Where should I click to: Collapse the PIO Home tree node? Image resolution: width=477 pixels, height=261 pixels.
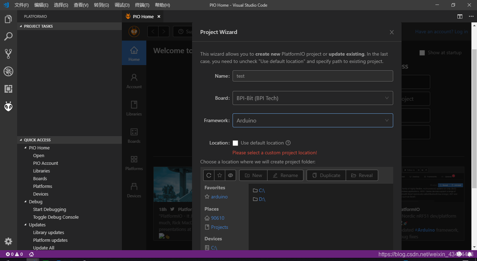pyautogui.click(x=25, y=148)
